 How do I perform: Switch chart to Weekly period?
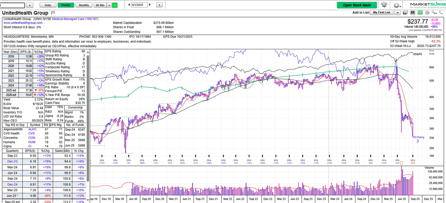[x=66, y=5]
